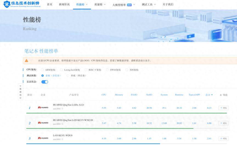Click the Huawei logo in rank 2 row
The image size is (237, 145).
pos(43,123)
